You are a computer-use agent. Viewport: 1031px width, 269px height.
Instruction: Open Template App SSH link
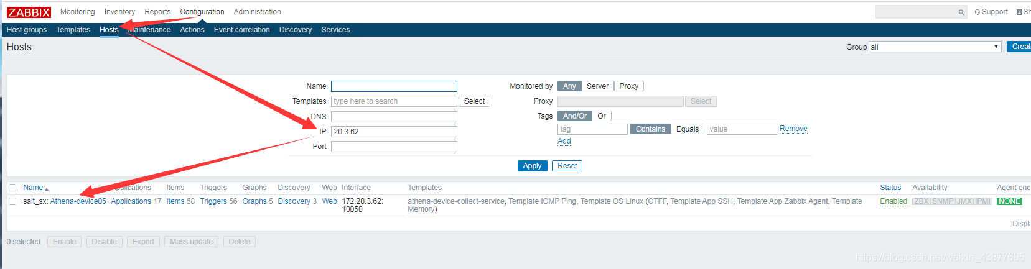[x=702, y=201]
